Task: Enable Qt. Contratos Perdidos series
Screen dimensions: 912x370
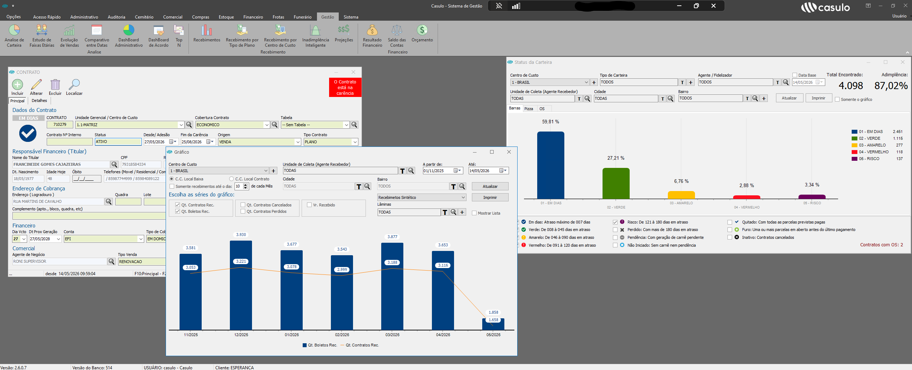Action: click(x=243, y=211)
